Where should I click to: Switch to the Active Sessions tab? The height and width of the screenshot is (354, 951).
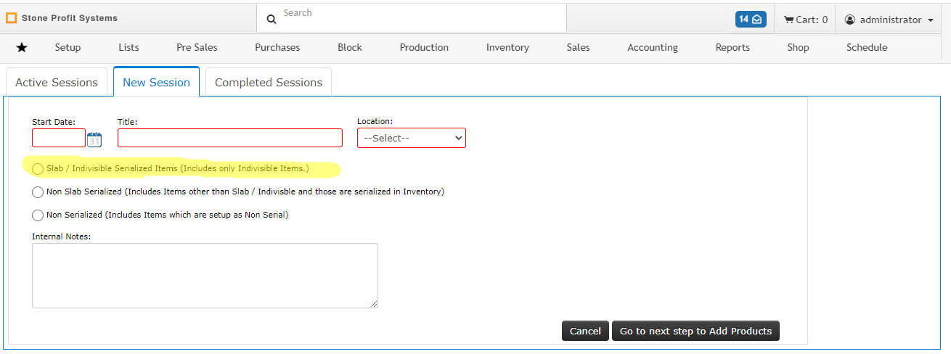click(x=57, y=82)
